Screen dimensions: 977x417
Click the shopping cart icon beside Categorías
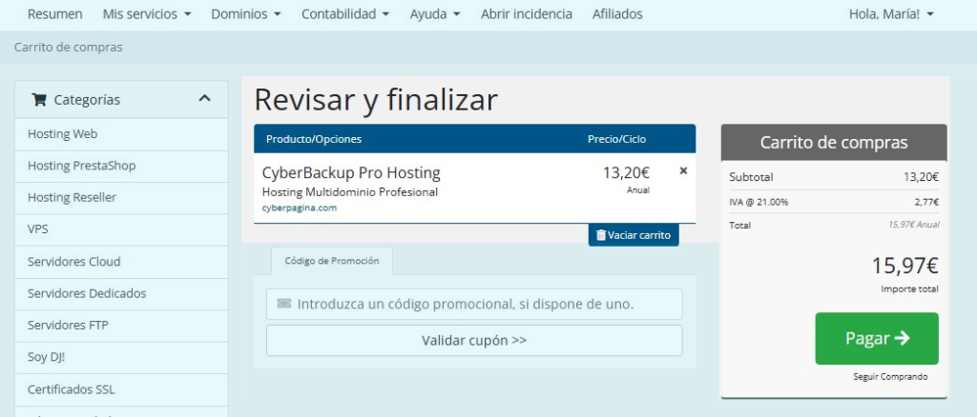39,99
